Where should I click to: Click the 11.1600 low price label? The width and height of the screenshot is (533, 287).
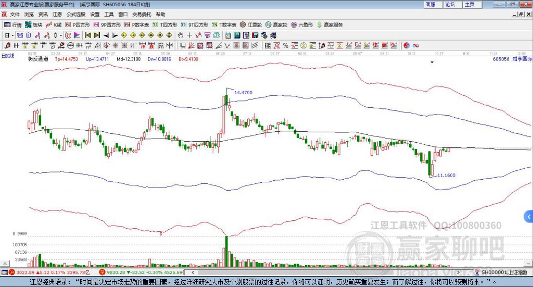coord(446,175)
